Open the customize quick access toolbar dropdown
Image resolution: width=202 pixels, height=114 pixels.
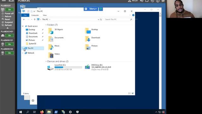(x=34, y=11)
